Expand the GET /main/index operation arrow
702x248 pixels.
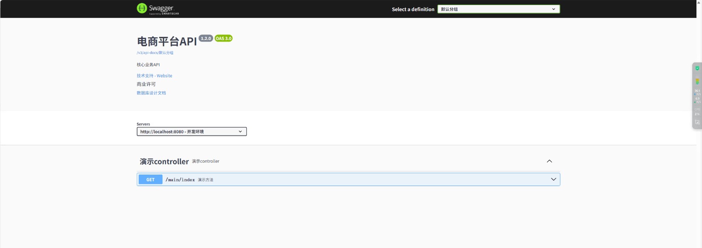(x=554, y=180)
